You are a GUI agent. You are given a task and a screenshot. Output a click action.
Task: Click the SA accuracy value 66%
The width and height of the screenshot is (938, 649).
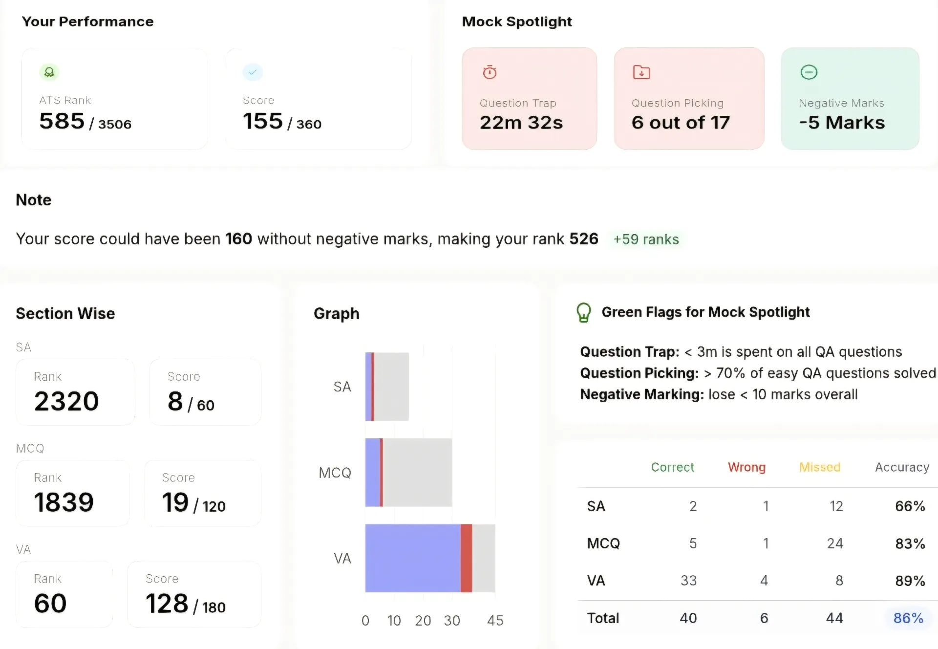click(x=910, y=506)
